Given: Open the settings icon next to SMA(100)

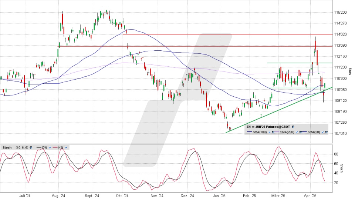Looking at the screenshot, I should 273,132.
